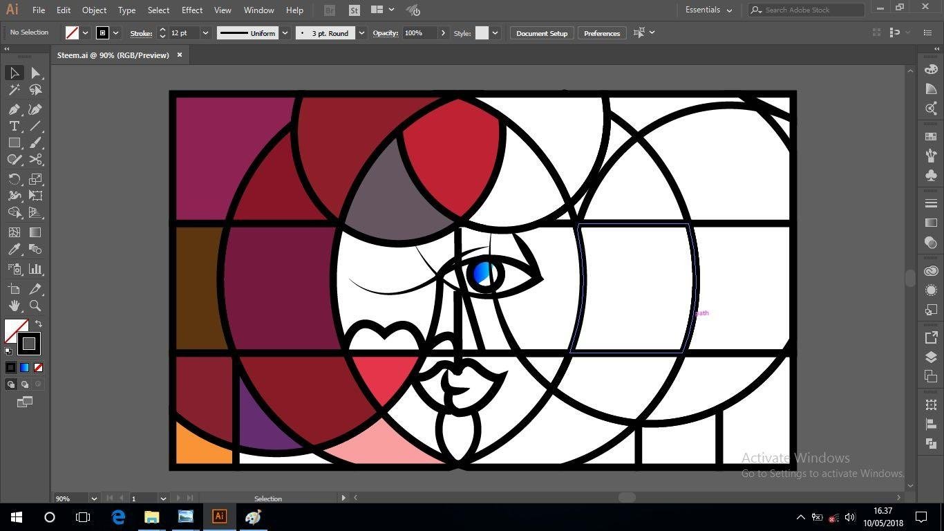Enable Draw Behind mode
The width and height of the screenshot is (944, 531).
tap(25, 384)
